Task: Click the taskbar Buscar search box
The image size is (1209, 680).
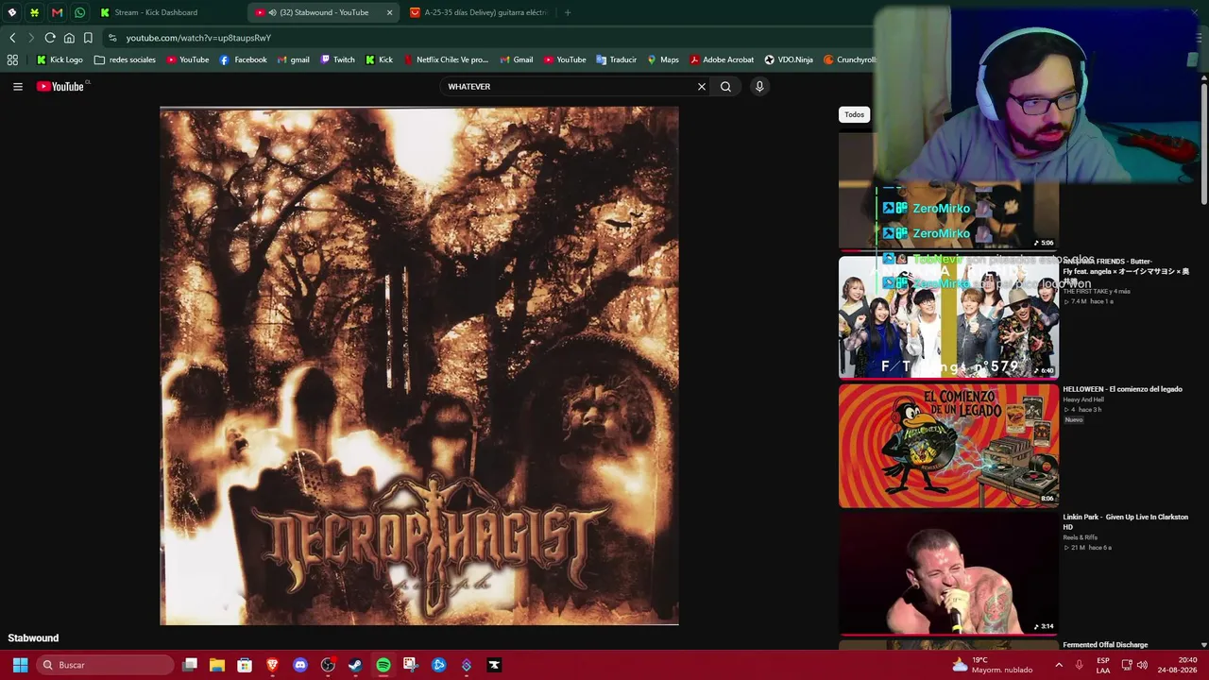Action: [106, 665]
